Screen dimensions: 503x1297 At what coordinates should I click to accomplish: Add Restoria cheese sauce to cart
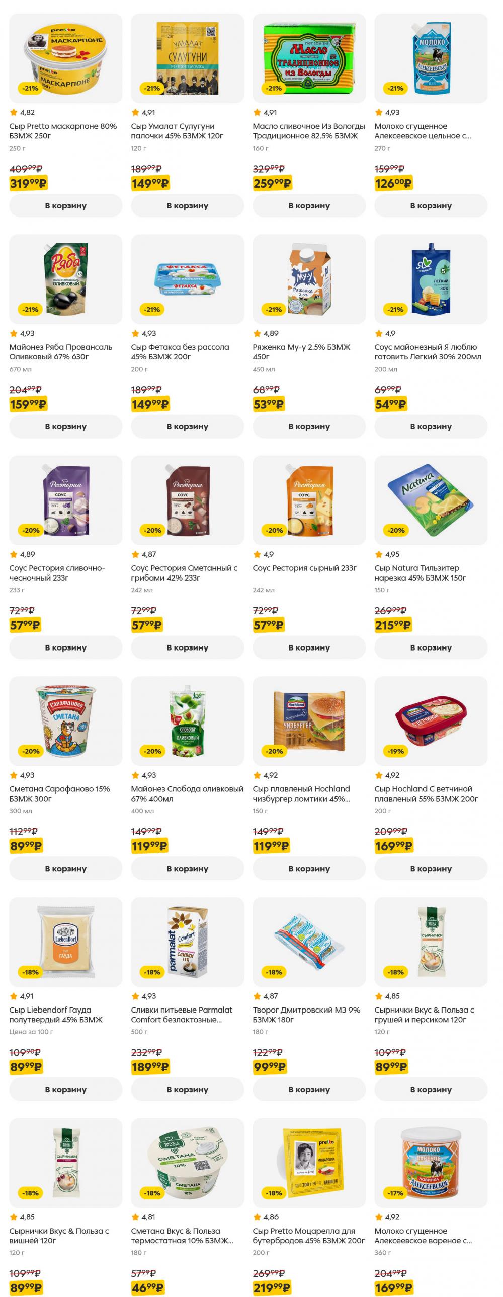click(x=309, y=647)
